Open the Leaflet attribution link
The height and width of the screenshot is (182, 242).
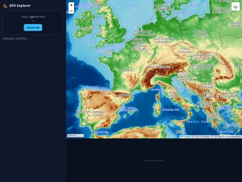[186, 137]
